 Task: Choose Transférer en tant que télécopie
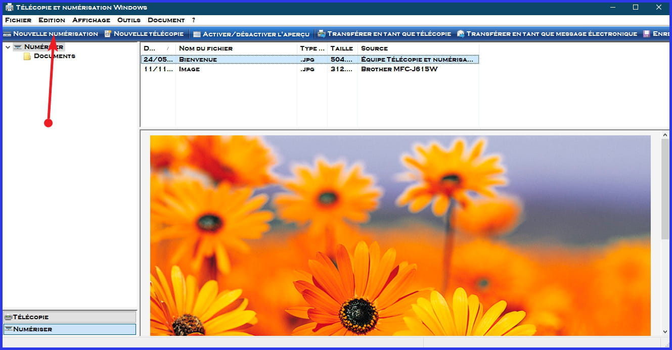click(384, 34)
